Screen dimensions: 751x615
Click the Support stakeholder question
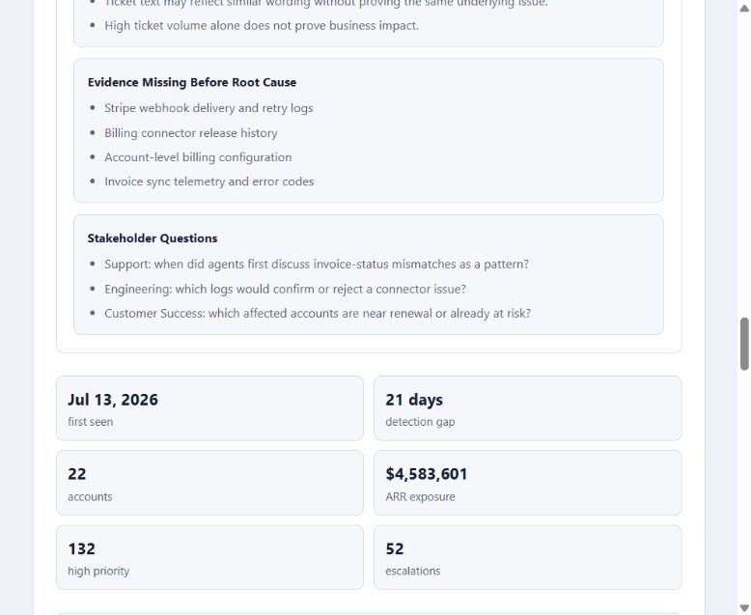317,265
